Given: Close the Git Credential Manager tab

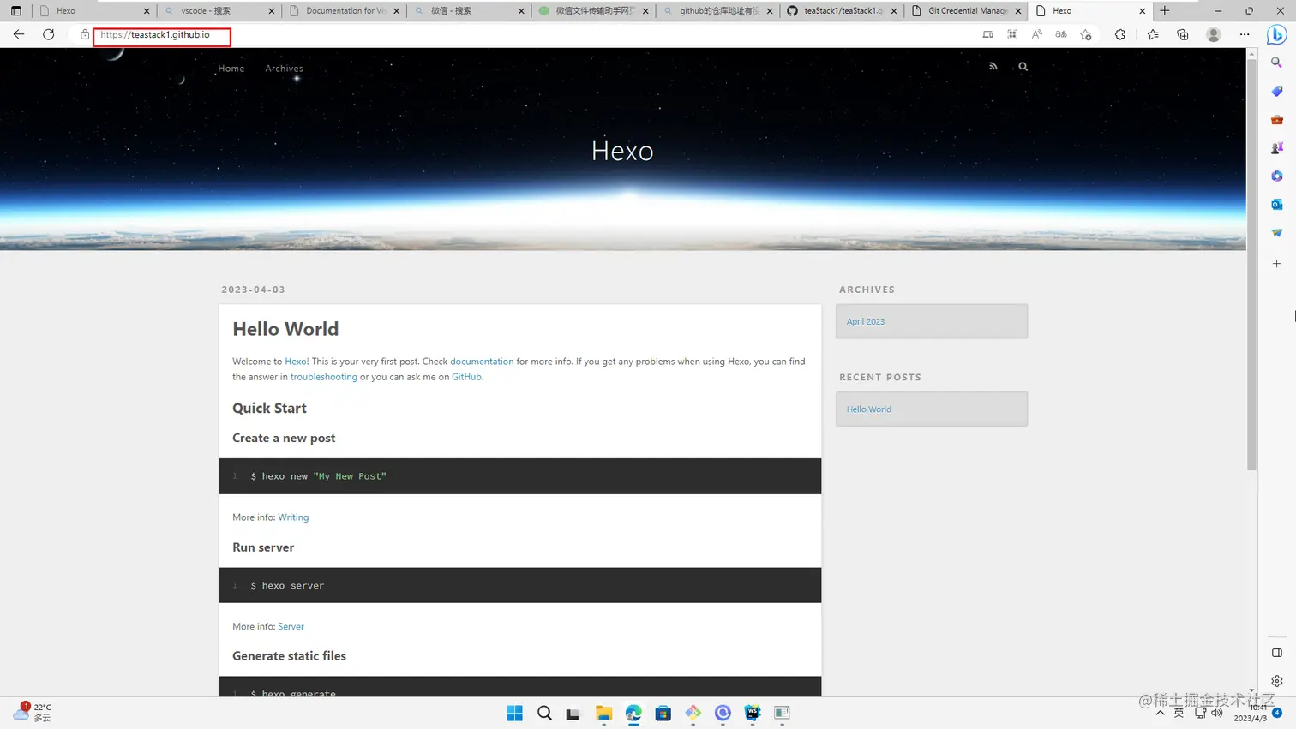Looking at the screenshot, I should click(x=1018, y=11).
